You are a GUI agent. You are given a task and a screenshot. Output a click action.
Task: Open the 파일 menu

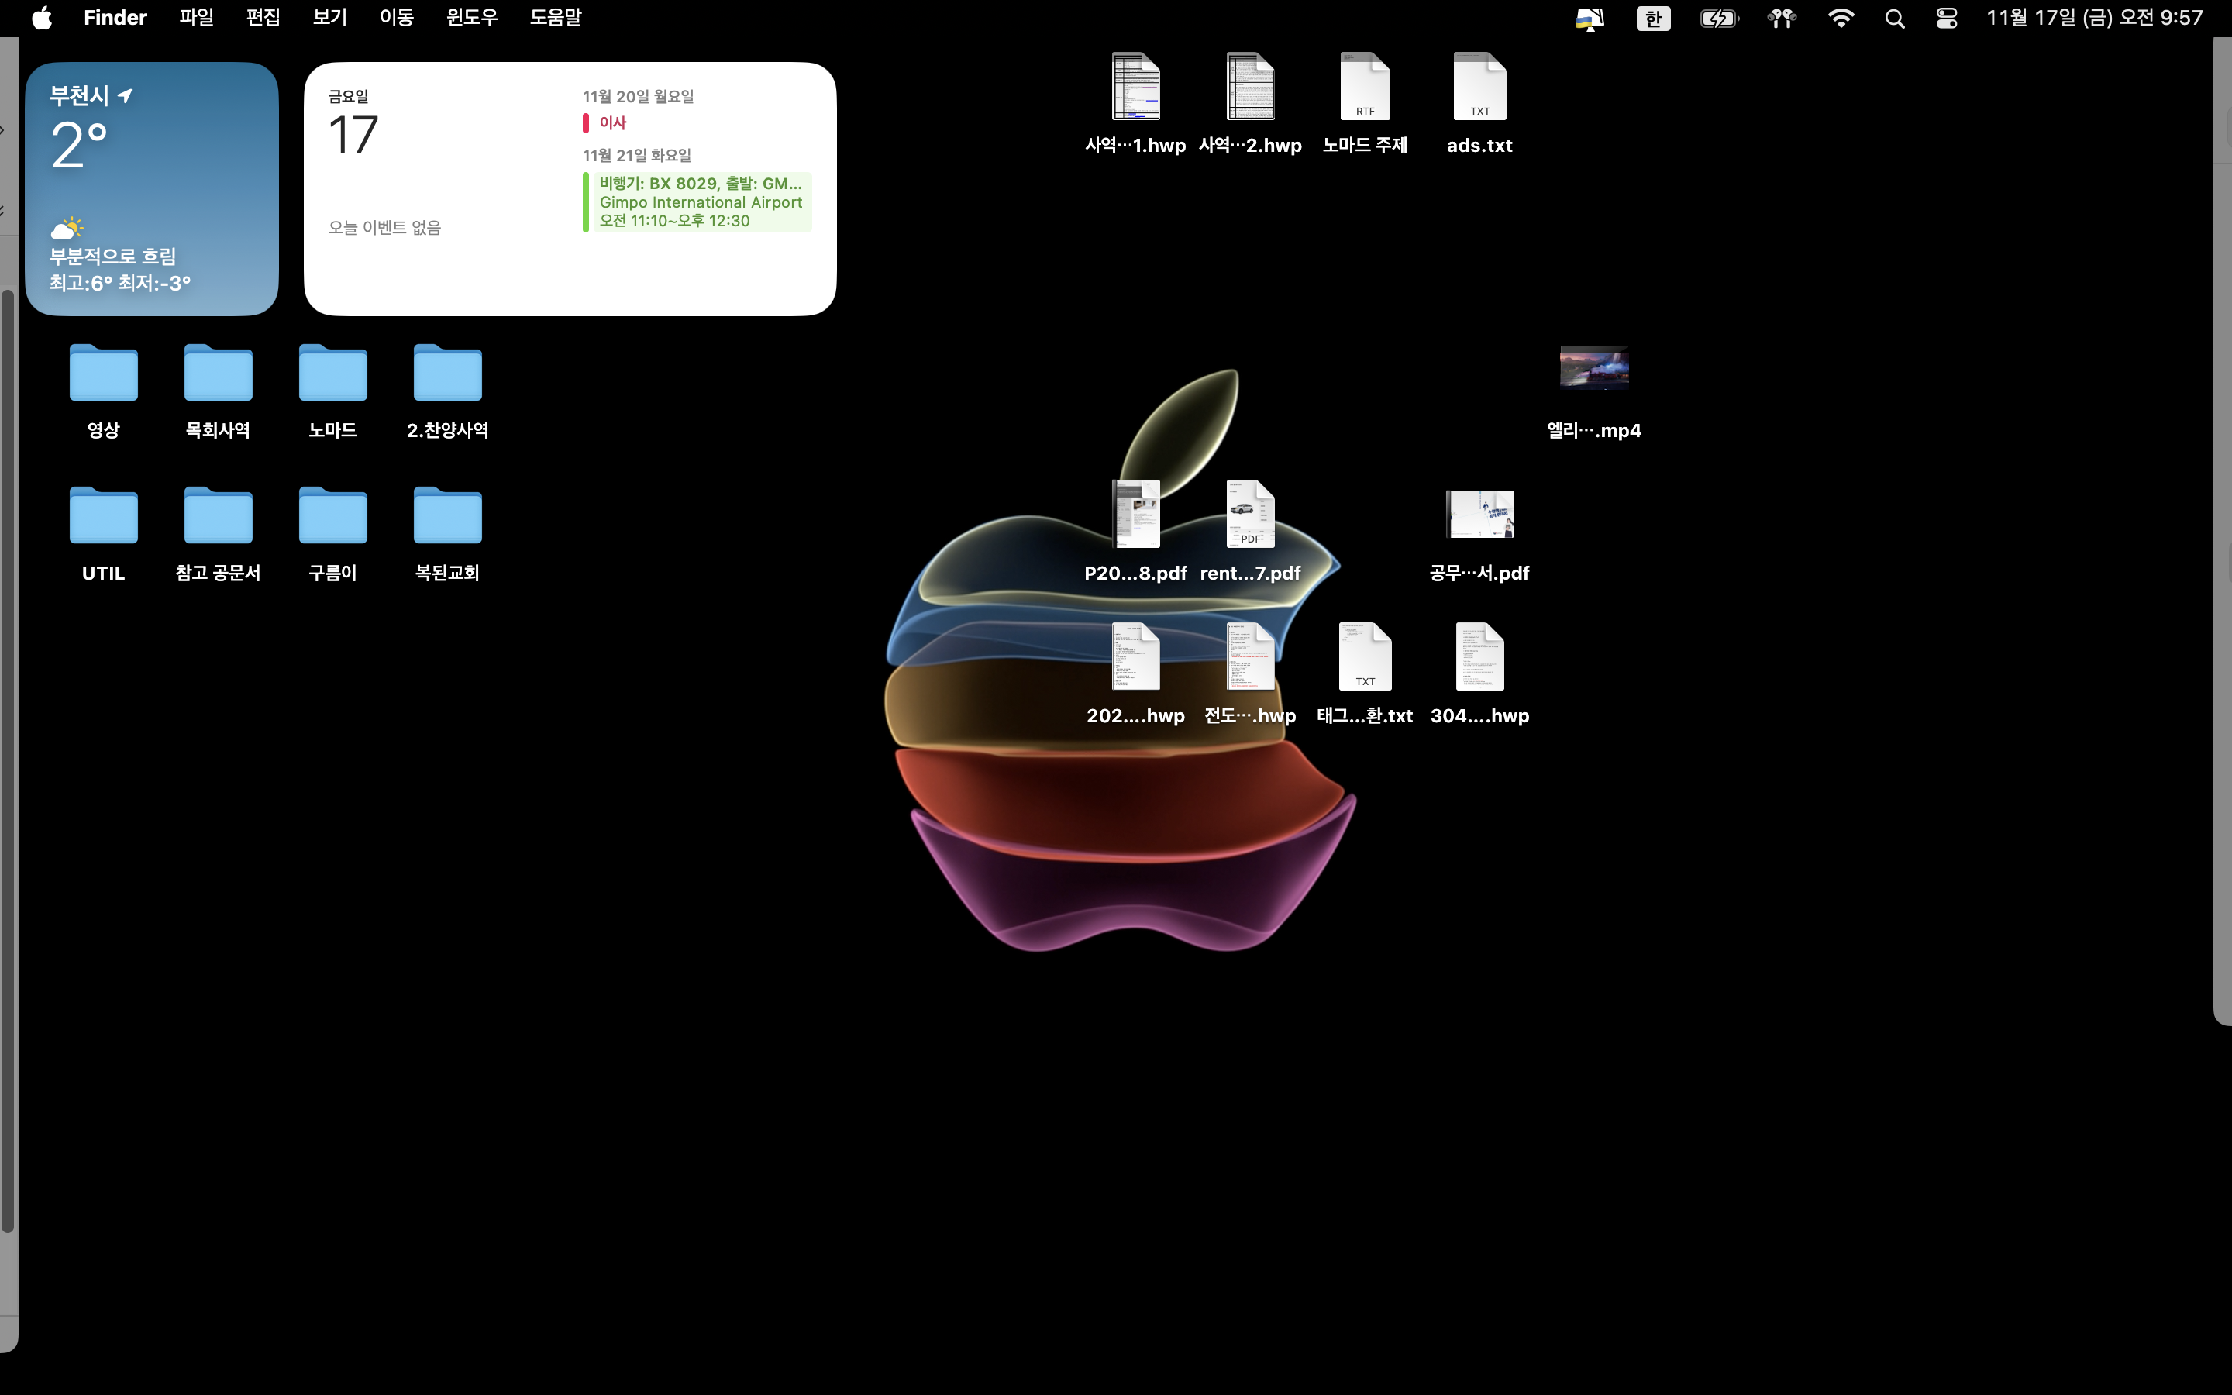coord(195,19)
